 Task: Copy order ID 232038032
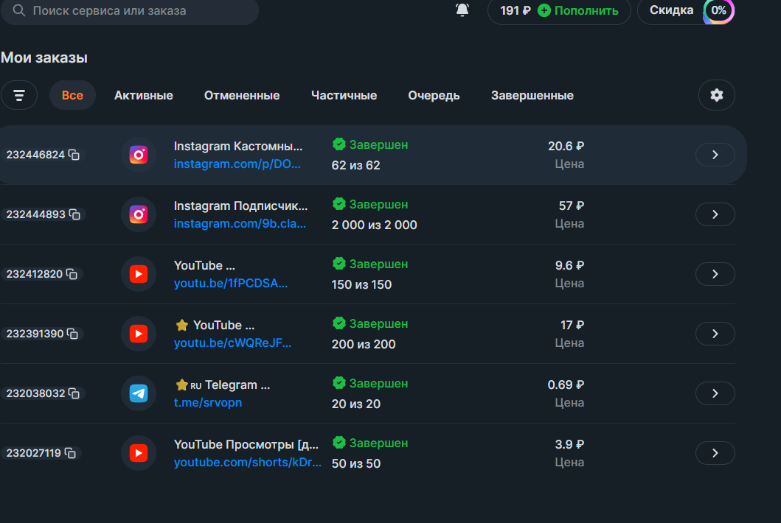(74, 393)
